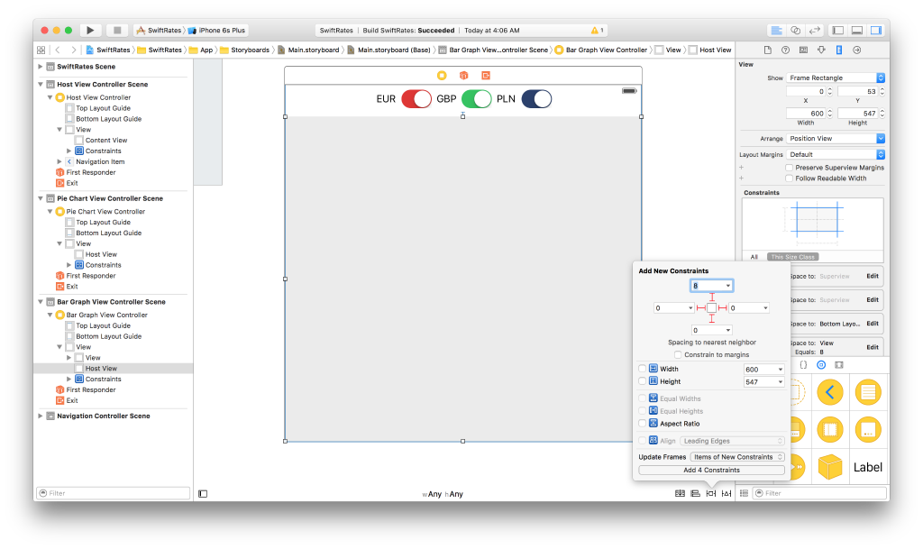
Task: Open the File inspector icon
Action: (x=769, y=50)
